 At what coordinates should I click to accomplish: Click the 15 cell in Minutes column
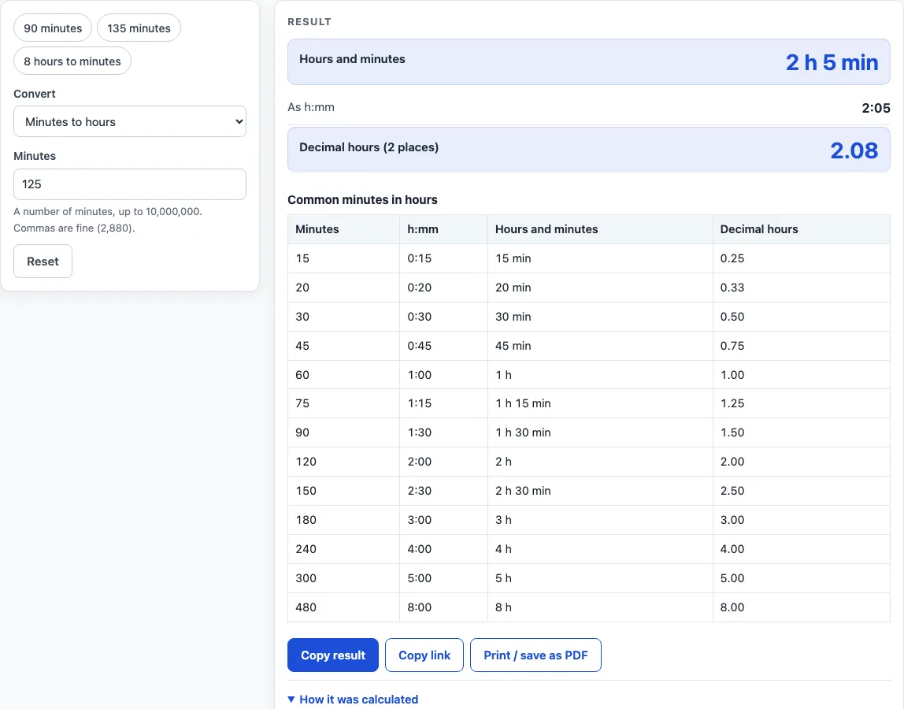(x=343, y=258)
